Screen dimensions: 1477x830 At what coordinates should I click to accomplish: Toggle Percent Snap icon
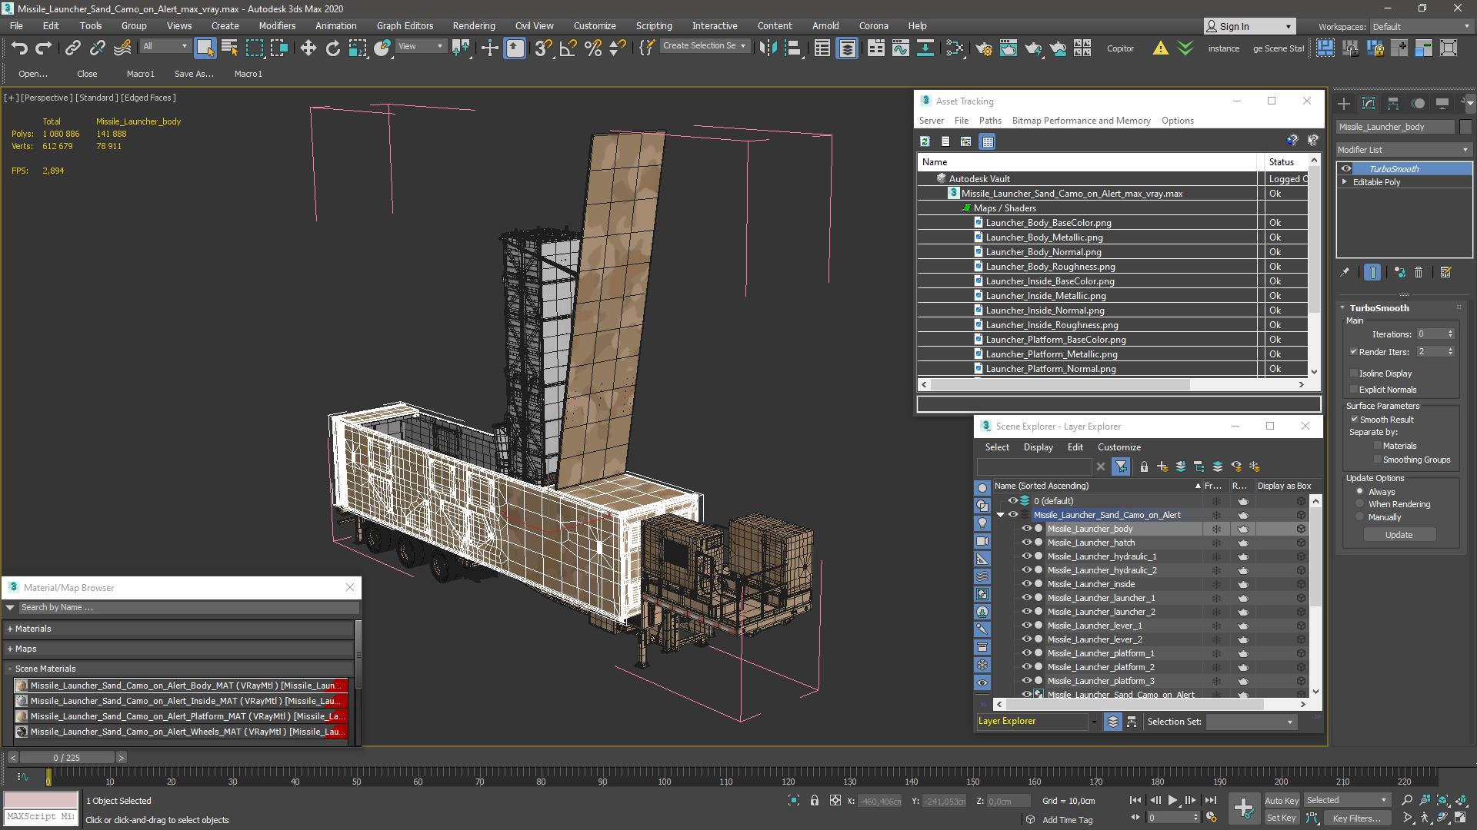(592, 48)
